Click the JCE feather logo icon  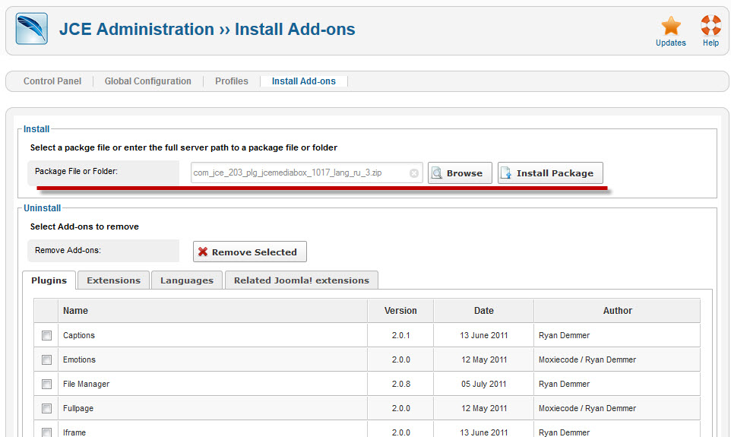pyautogui.click(x=32, y=28)
